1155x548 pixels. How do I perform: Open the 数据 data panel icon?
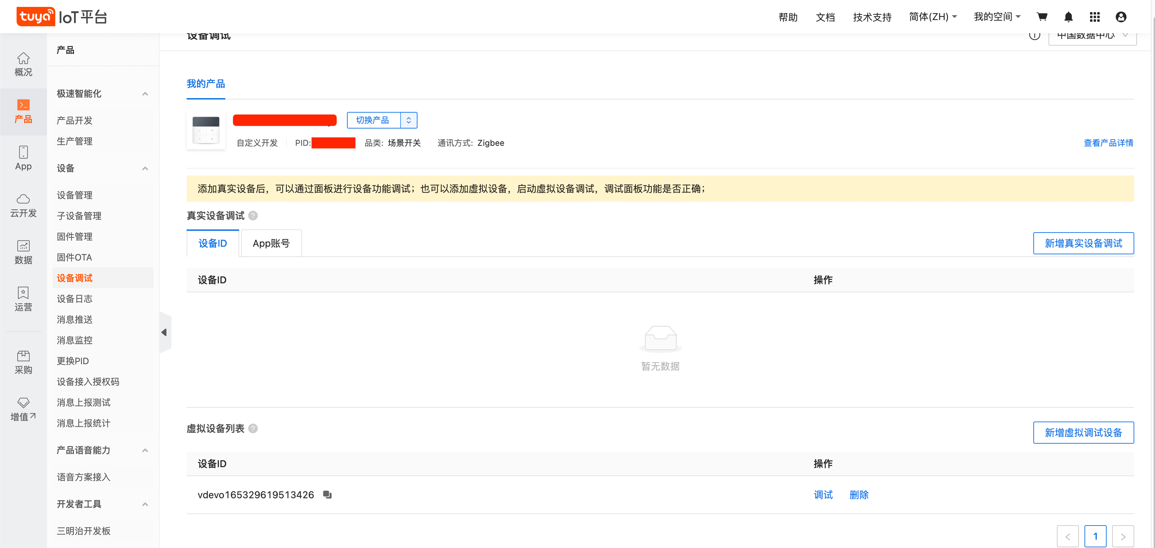pyautogui.click(x=23, y=252)
